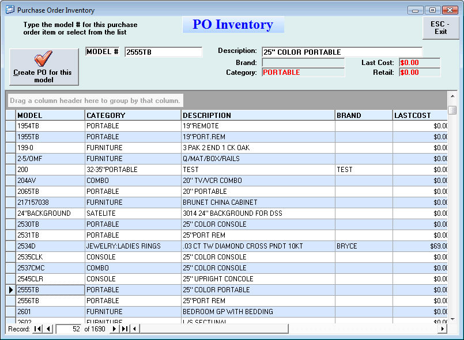
Task: Click the horizontal scrollbar right arrow
Action: pos(443,329)
